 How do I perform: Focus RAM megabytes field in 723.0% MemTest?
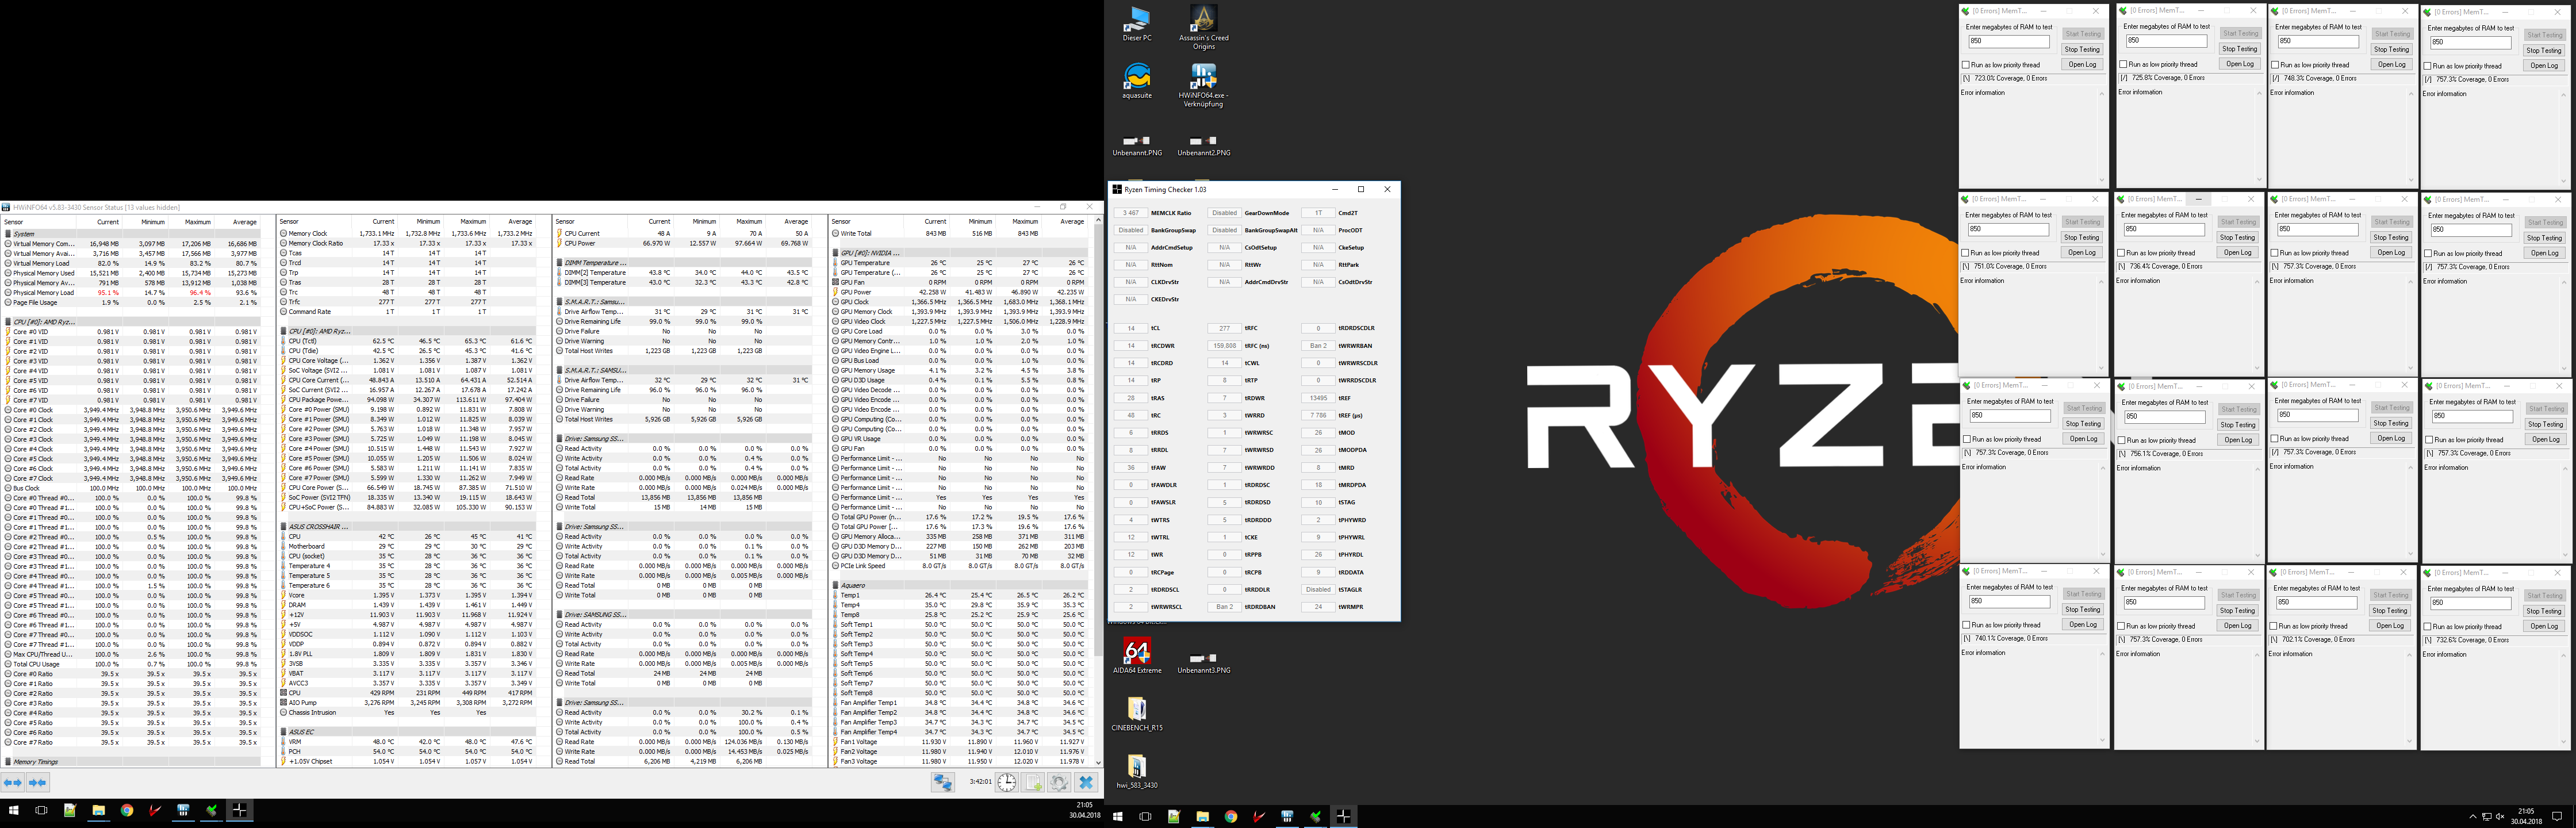(x=2008, y=42)
